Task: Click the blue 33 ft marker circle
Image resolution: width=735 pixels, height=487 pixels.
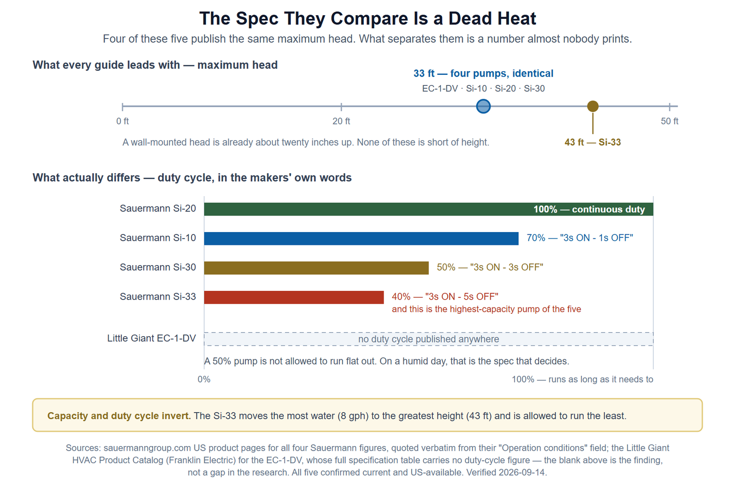Action: click(x=483, y=106)
